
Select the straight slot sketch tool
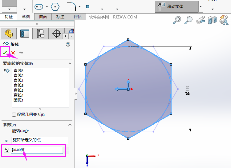39,6
